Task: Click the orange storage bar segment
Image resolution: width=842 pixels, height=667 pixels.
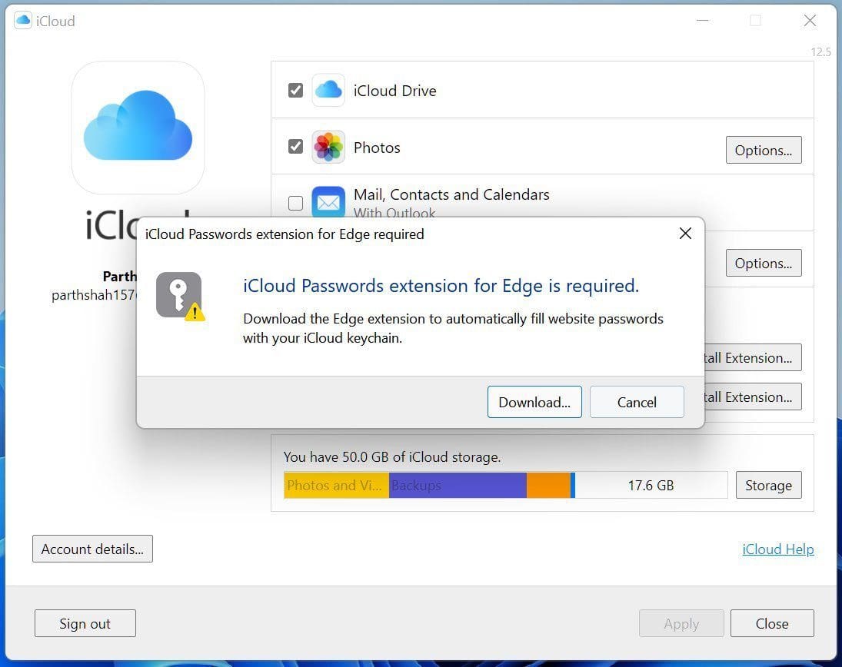Action: [x=548, y=485]
